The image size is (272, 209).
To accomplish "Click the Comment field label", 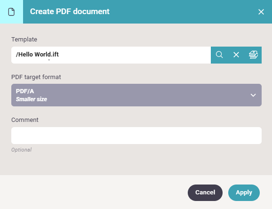I will [x=25, y=120].
